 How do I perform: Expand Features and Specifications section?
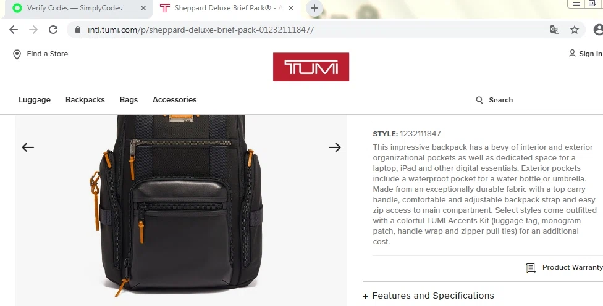coord(428,296)
